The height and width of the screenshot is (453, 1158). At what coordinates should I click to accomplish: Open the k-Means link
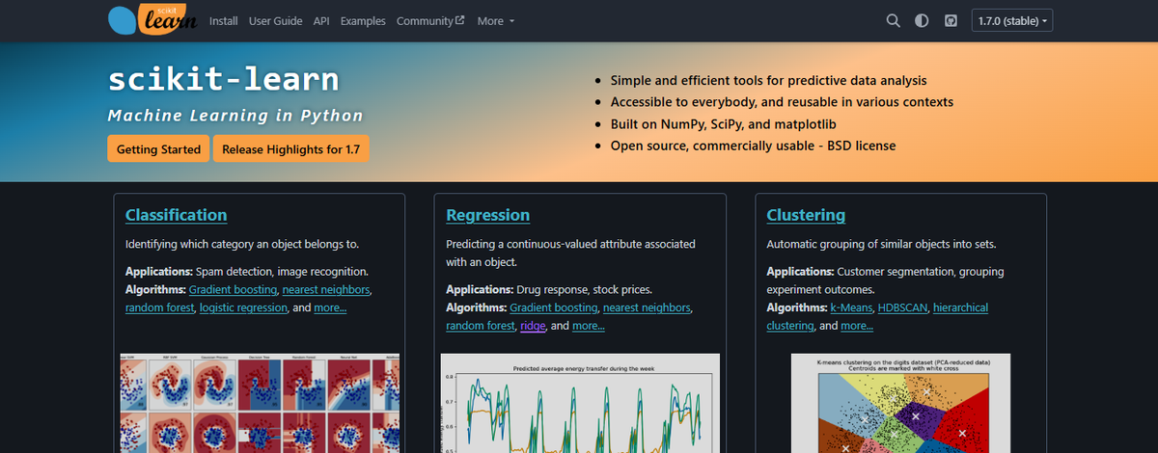[x=850, y=307]
